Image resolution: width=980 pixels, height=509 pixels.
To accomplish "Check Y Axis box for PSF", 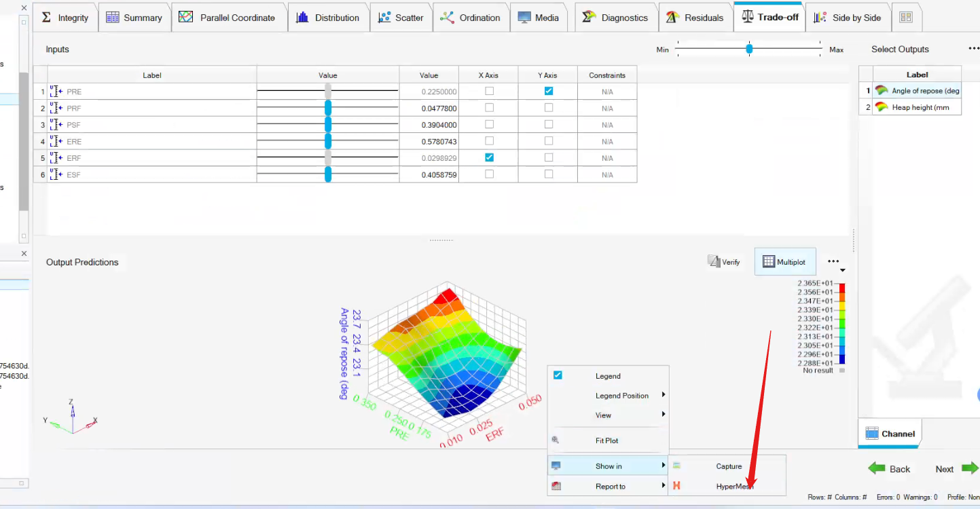I will (548, 124).
